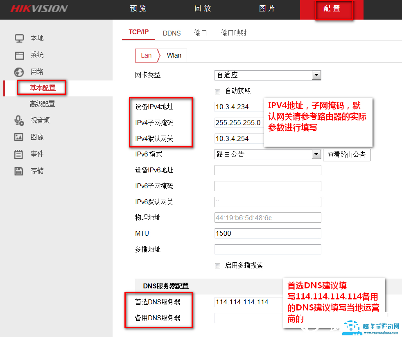The image size is (402, 337).
Task: Enable the 自动获取 checkbox
Action: (x=218, y=91)
